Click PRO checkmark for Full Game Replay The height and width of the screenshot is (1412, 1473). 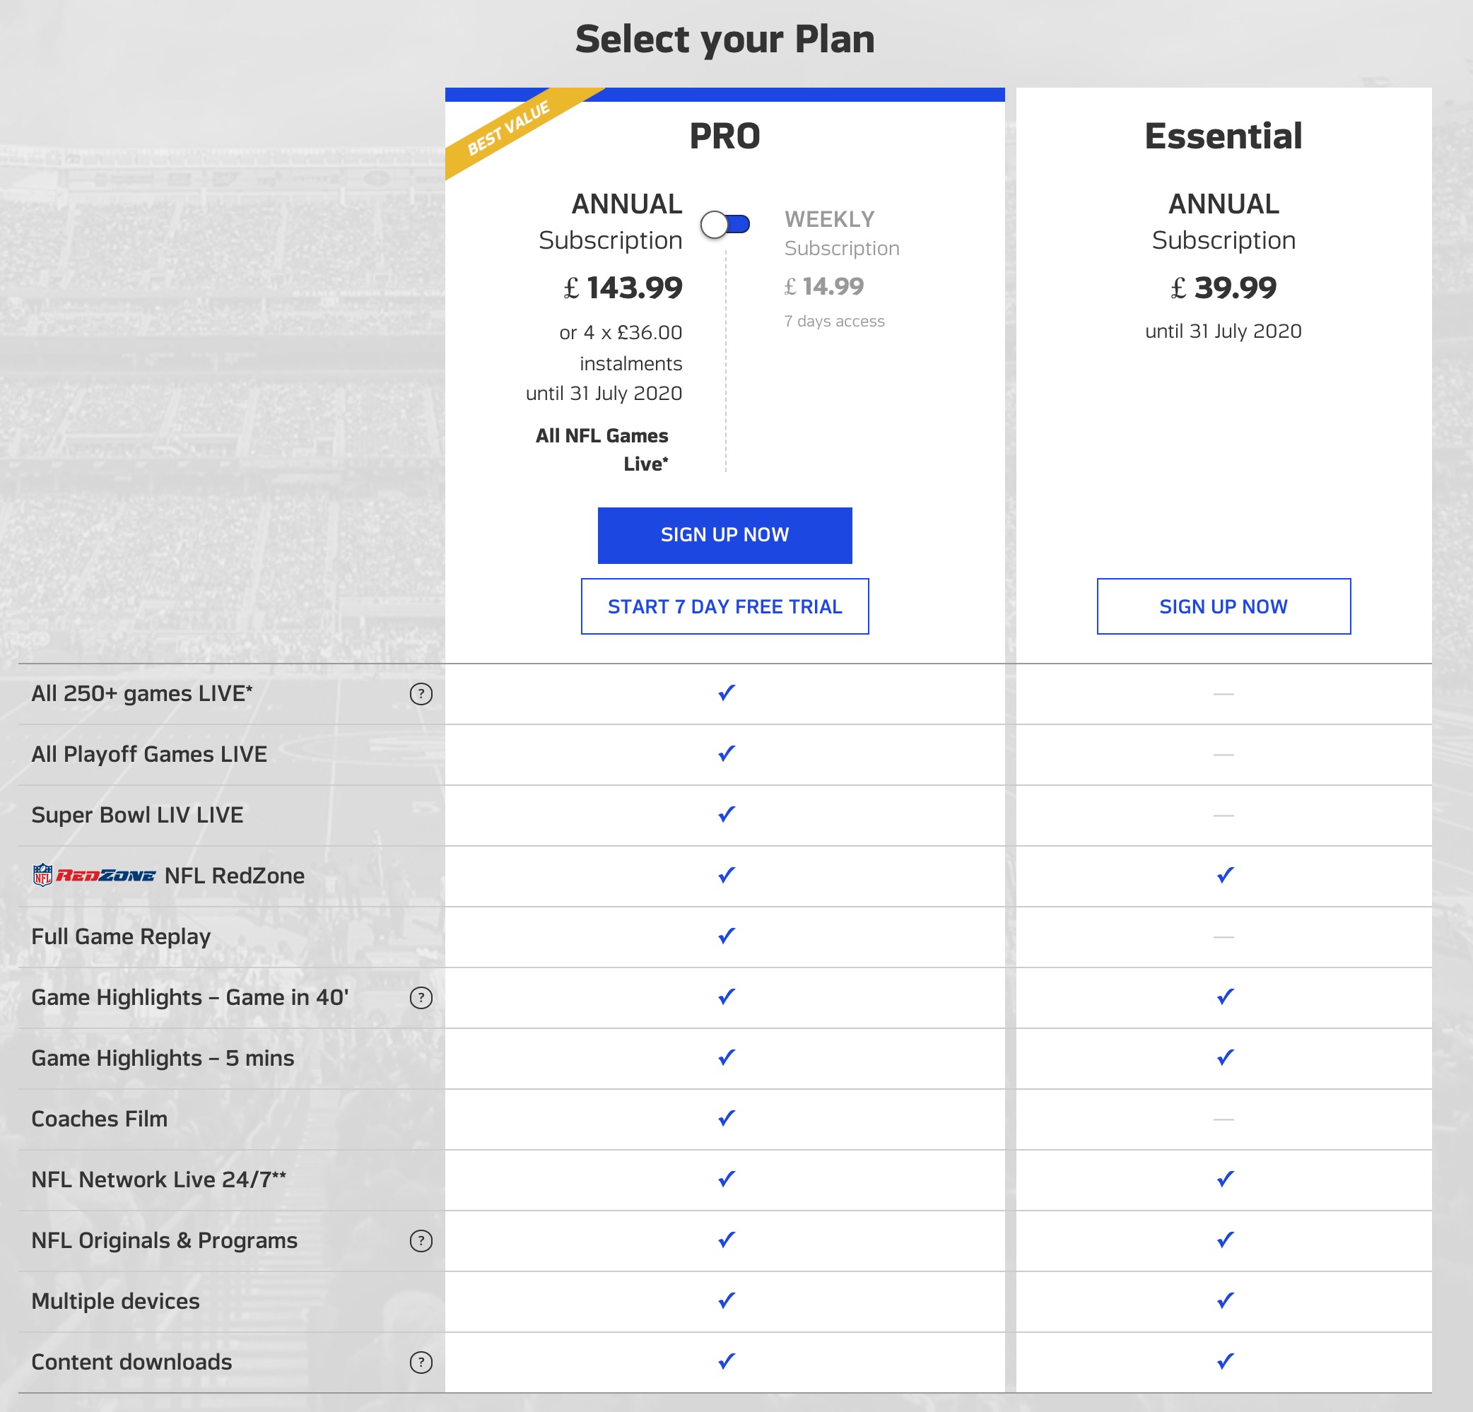point(724,936)
